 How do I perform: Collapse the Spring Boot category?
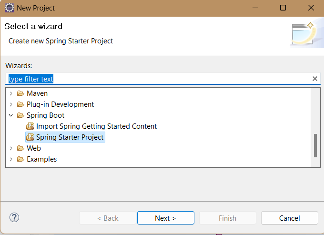(x=11, y=115)
